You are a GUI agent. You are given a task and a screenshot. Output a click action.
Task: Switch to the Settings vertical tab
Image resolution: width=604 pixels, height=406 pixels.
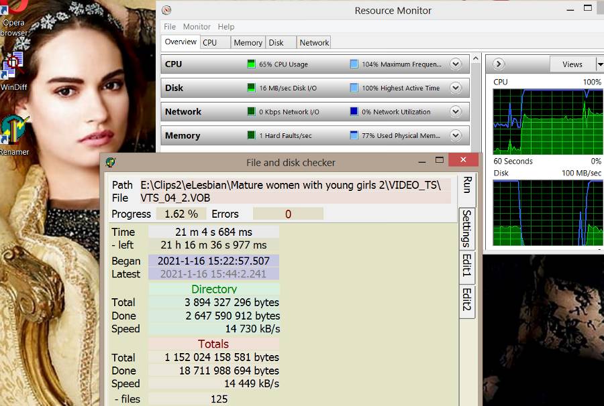467,228
